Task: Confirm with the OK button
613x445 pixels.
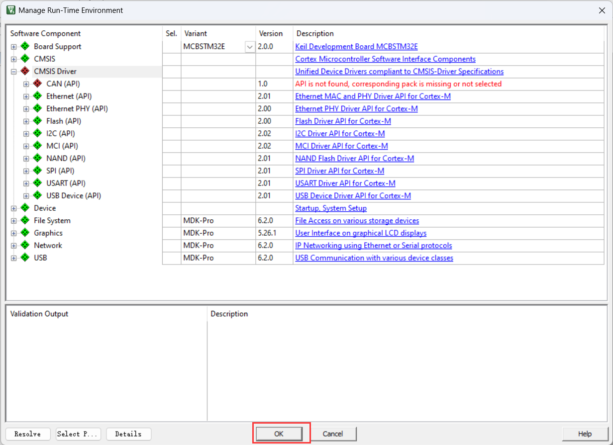Action: (x=279, y=434)
